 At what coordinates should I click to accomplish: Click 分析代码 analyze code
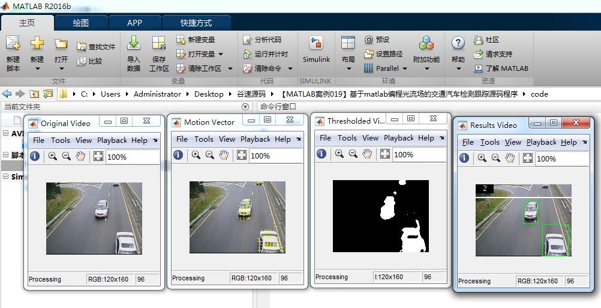coord(262,40)
